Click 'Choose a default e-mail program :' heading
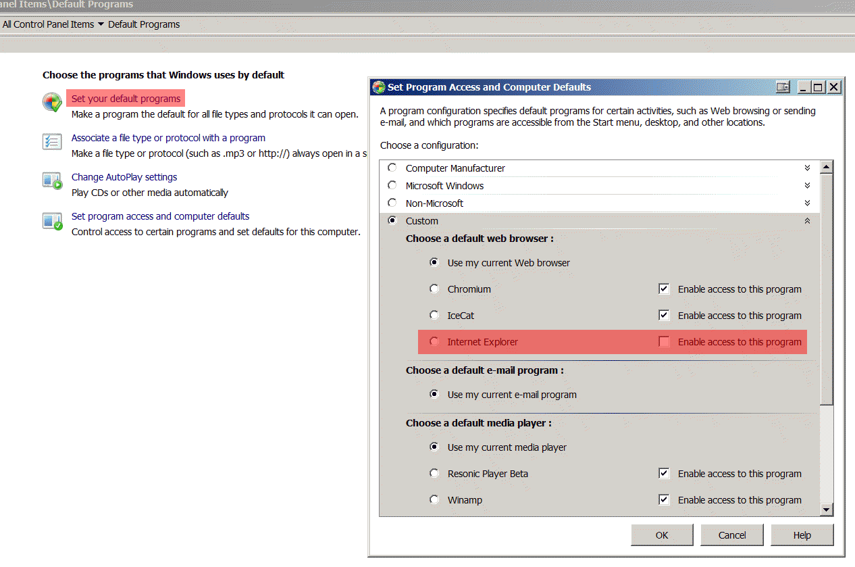 [485, 370]
